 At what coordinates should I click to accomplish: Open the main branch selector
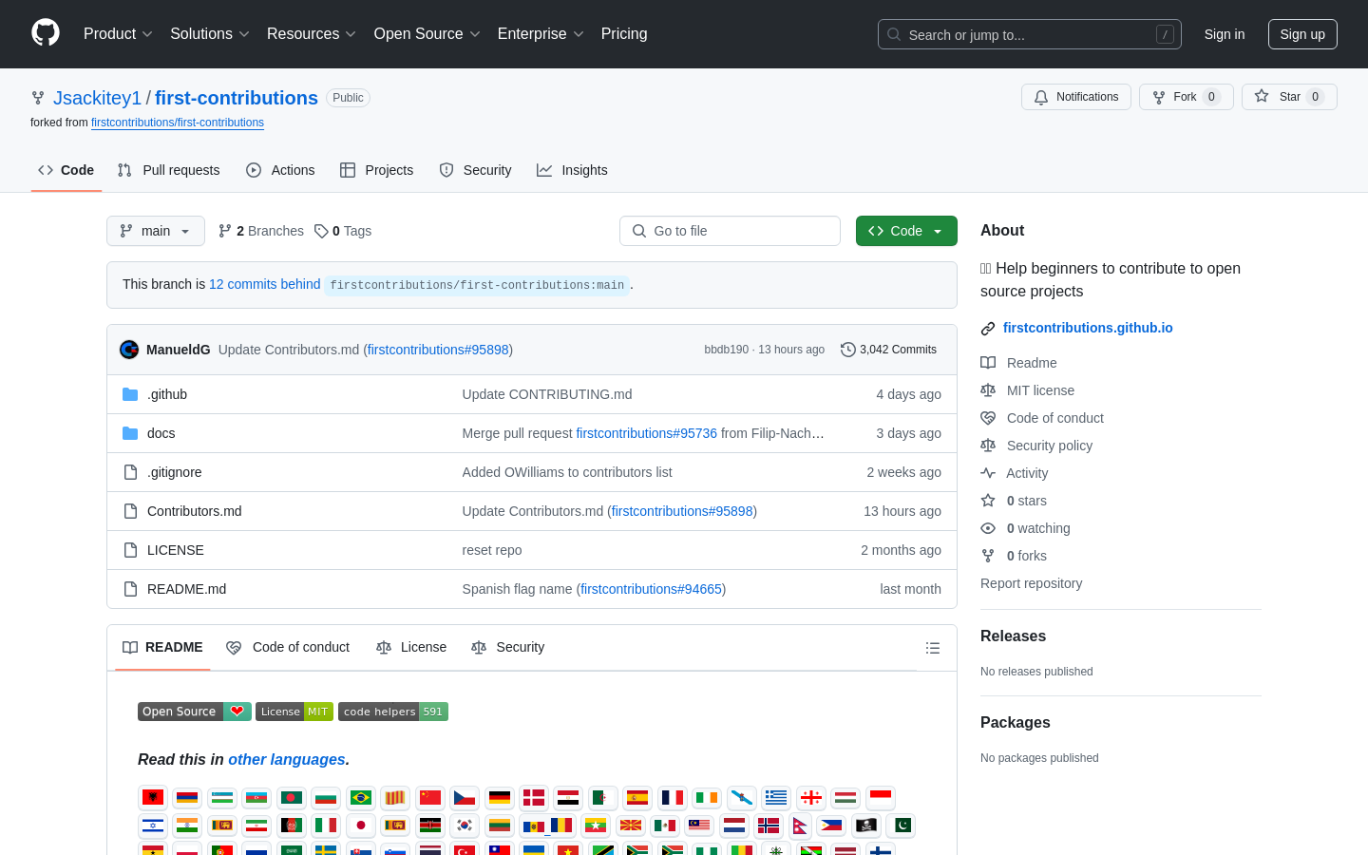click(156, 231)
